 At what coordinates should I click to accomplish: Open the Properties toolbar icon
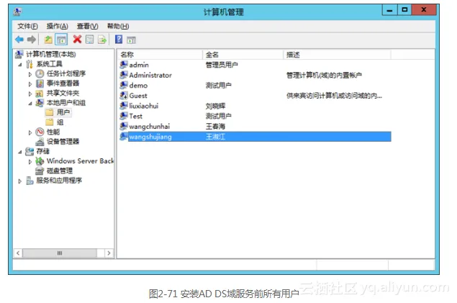click(x=90, y=40)
